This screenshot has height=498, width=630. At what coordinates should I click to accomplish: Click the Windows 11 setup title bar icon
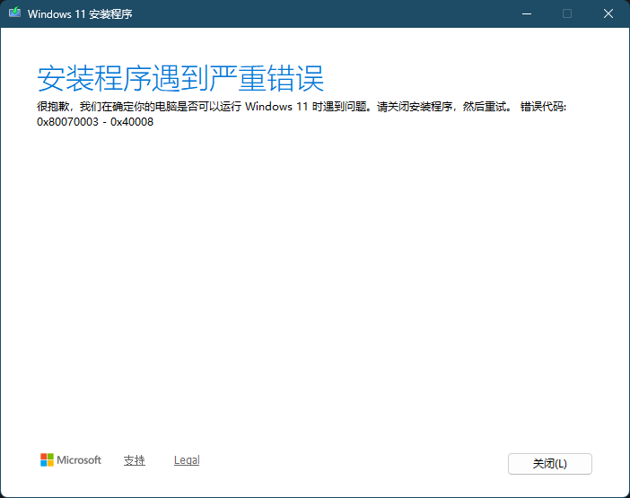pos(15,13)
